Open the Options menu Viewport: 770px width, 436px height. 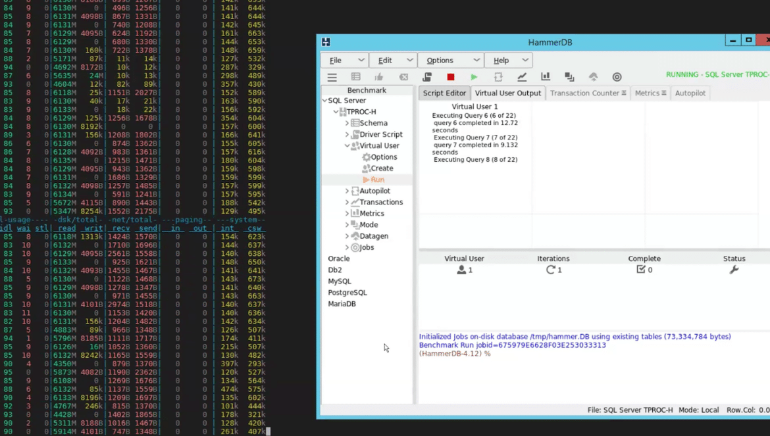tap(451, 61)
